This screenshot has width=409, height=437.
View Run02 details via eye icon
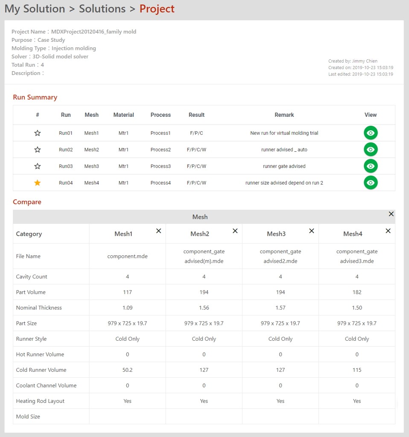[x=371, y=150]
